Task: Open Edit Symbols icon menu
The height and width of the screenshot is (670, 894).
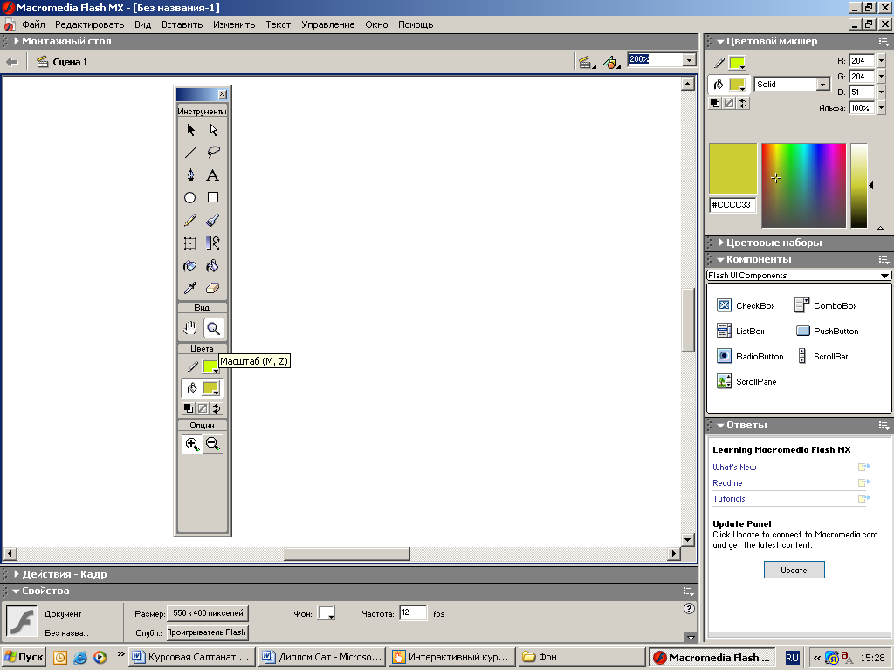Action: [x=611, y=62]
